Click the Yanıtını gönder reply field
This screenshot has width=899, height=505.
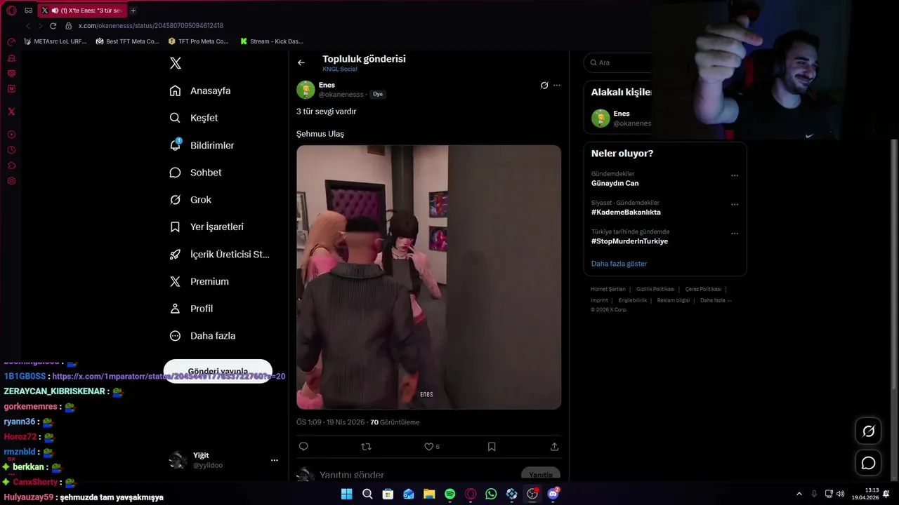(x=351, y=475)
